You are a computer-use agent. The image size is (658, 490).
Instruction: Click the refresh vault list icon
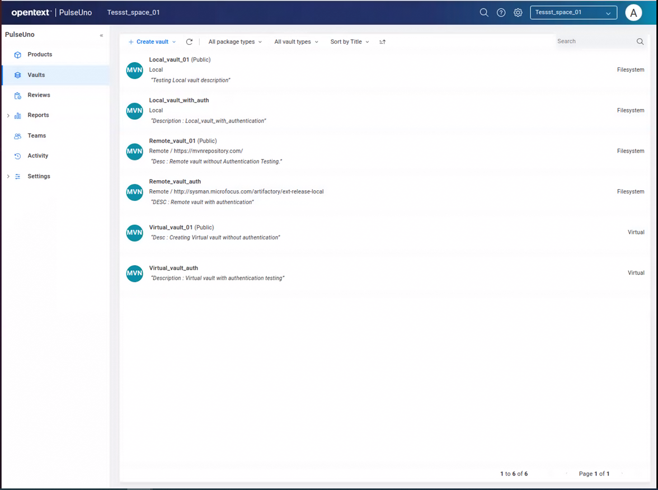pyautogui.click(x=189, y=42)
